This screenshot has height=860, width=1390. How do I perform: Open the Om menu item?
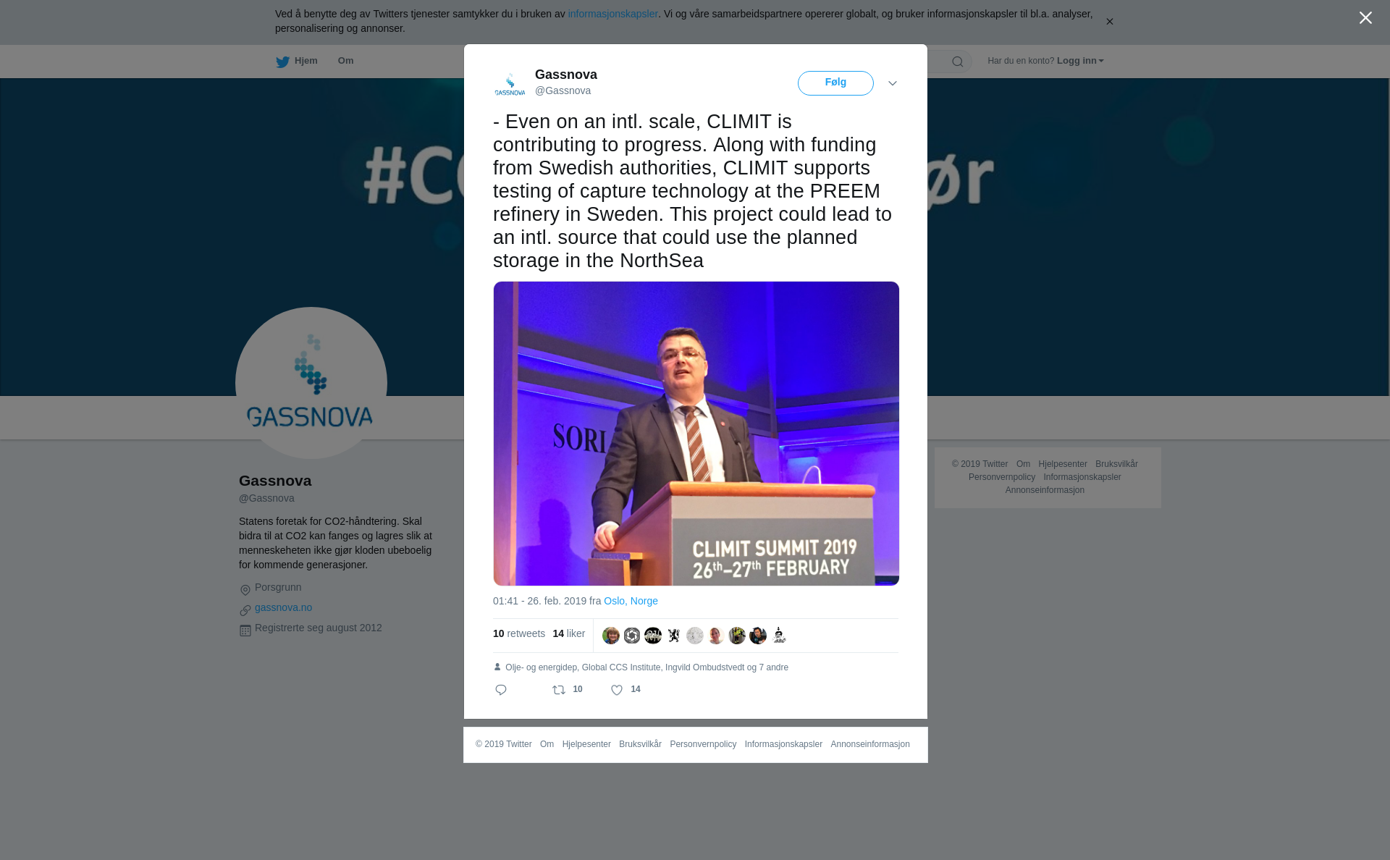[x=345, y=61]
